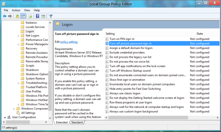Sort by the State column header
This screenshot has height=132, width=221.
point(200,34)
